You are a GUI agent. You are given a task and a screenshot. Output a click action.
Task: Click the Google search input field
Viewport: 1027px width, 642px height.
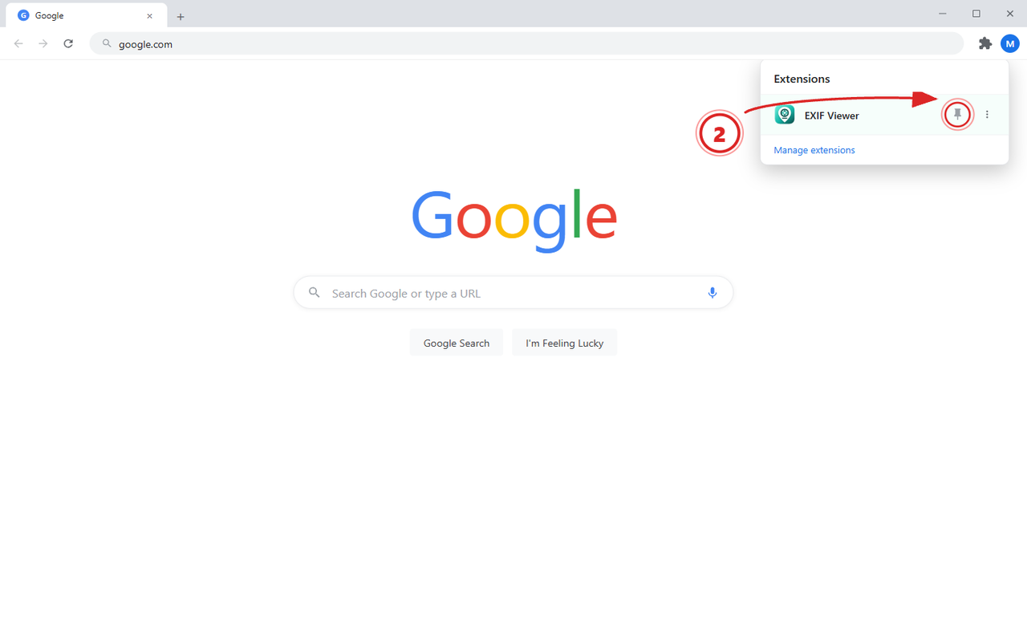(x=513, y=293)
